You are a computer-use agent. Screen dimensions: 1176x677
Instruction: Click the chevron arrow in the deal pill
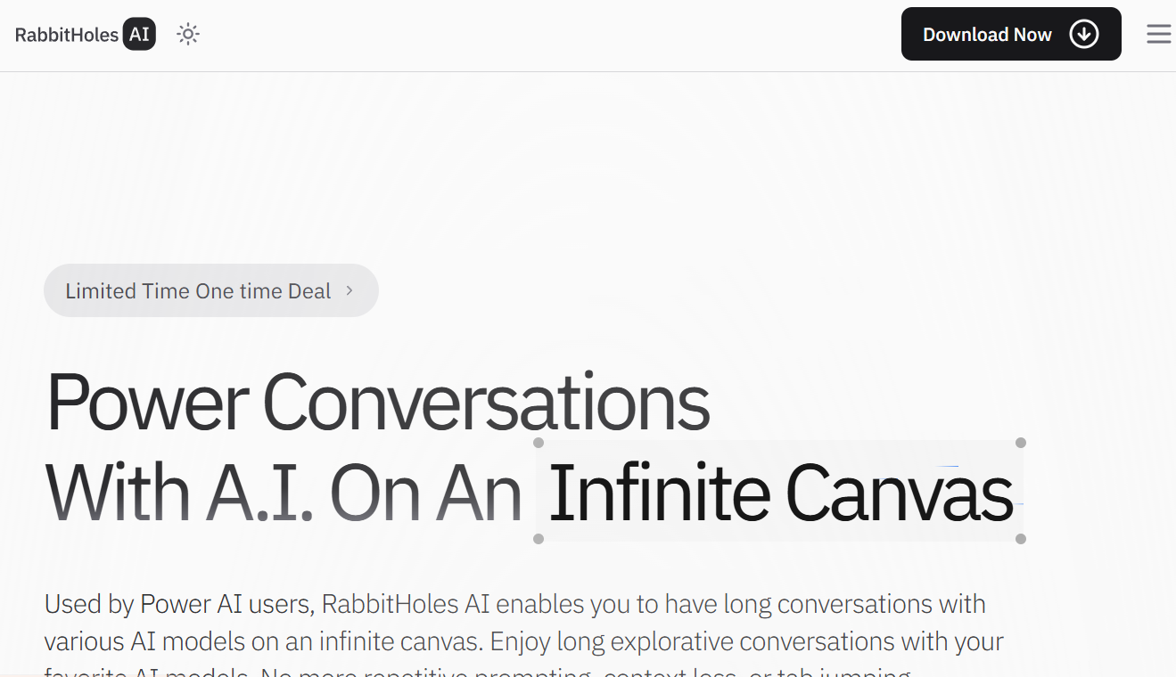[349, 290]
